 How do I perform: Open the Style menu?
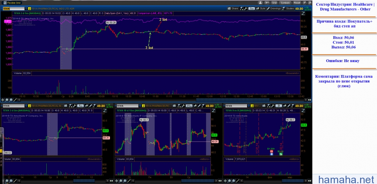(x=261, y=8)
